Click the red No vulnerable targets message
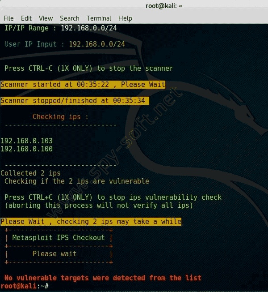This screenshot has height=292, width=268. 103,278
